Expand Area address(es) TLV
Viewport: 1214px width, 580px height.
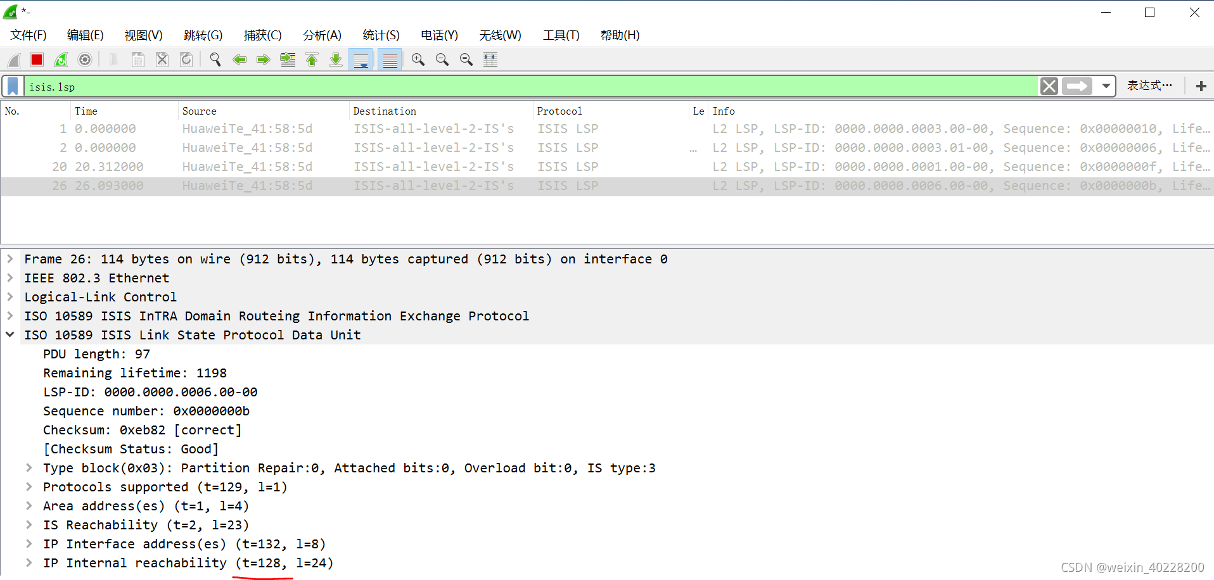click(29, 506)
